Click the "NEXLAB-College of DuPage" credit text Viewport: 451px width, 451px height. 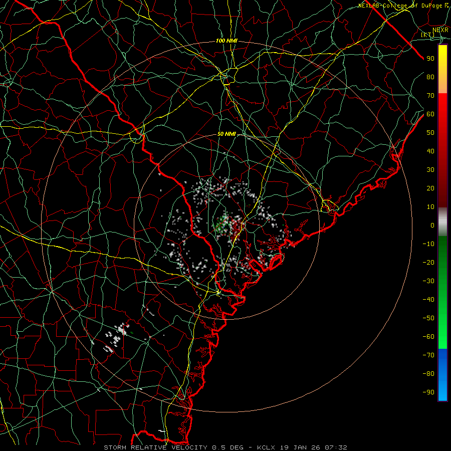[400, 6]
